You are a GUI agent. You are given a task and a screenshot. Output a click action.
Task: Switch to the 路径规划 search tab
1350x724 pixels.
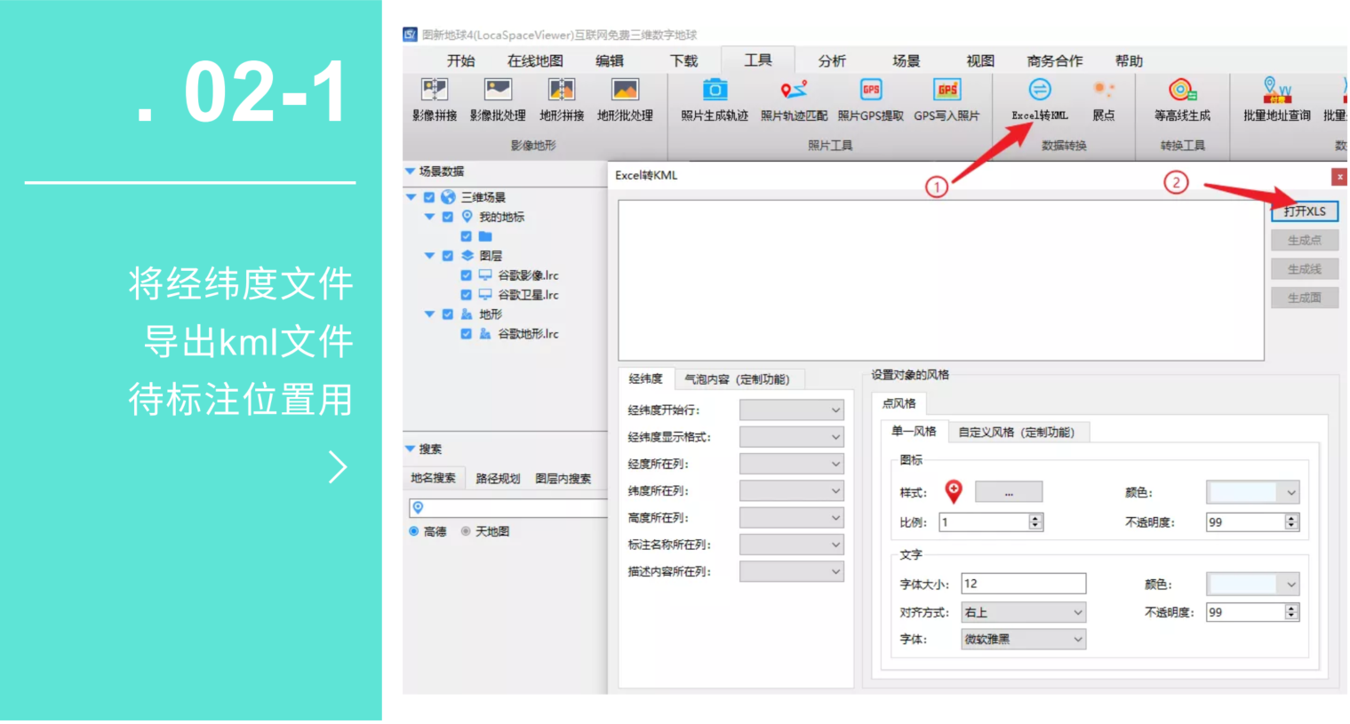tap(498, 478)
